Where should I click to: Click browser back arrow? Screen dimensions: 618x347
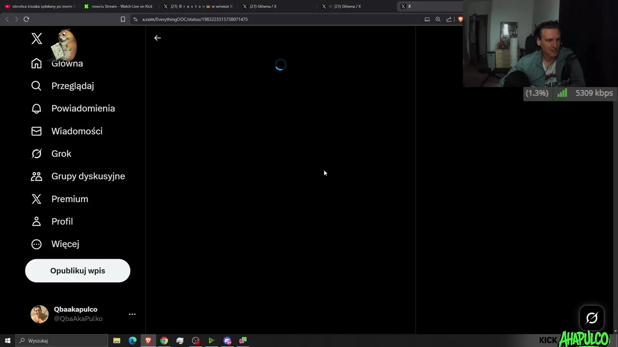pyautogui.click(x=7, y=19)
